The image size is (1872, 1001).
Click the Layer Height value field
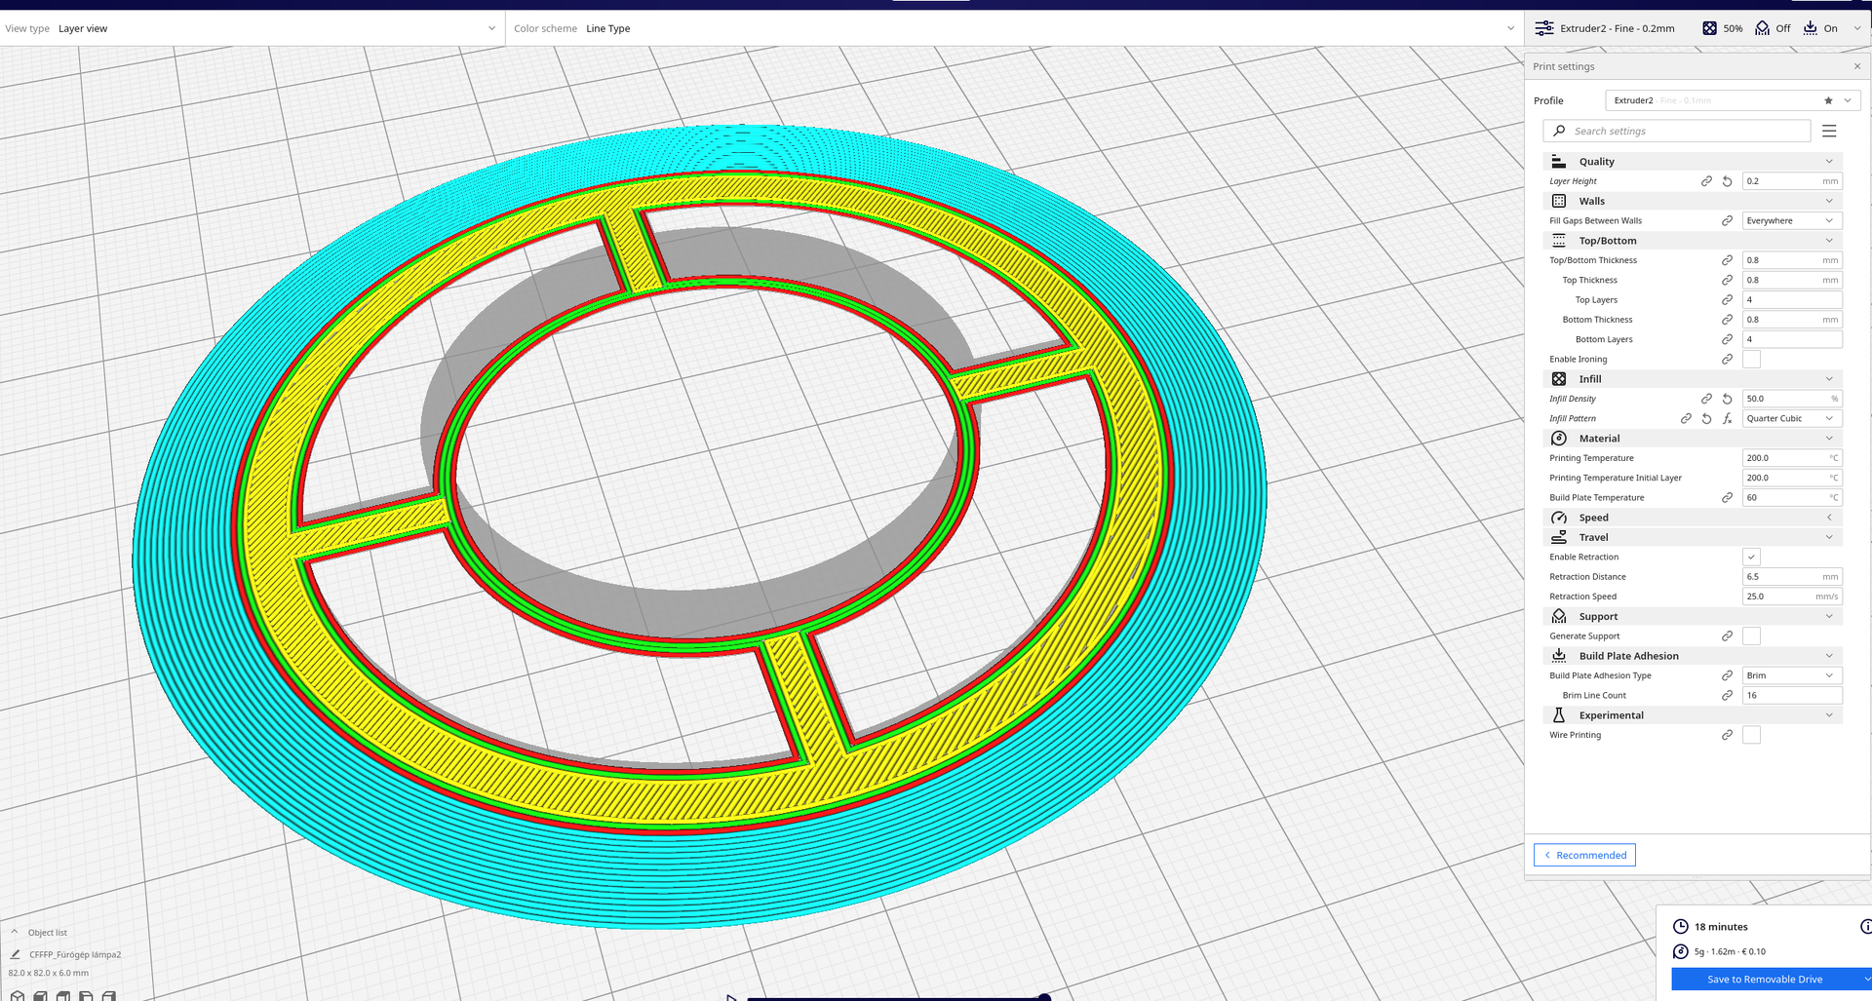[1792, 181]
